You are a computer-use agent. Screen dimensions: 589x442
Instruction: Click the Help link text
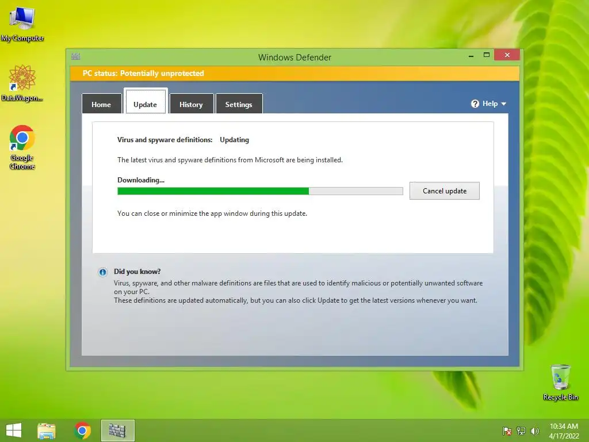[x=490, y=104]
